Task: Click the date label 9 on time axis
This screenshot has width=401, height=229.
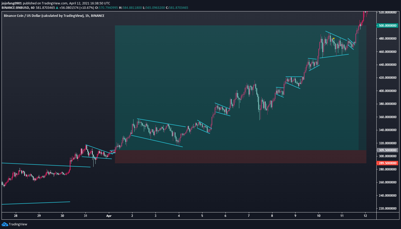Action: point(295,216)
